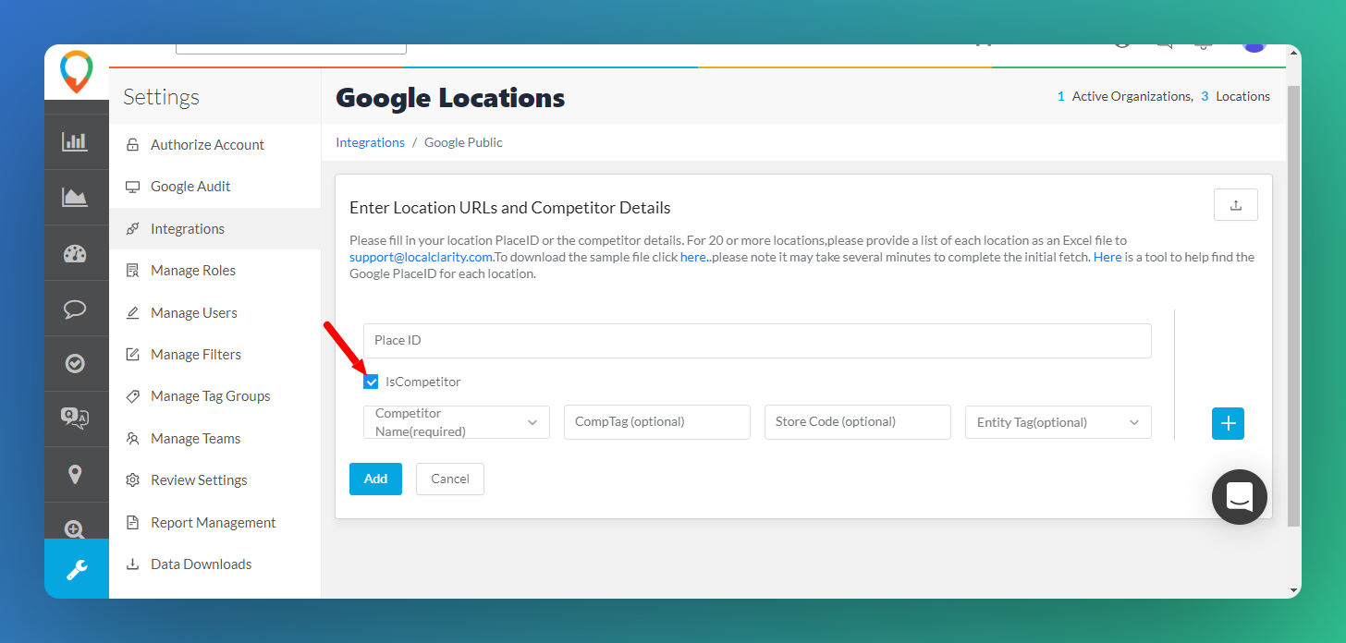This screenshot has width=1346, height=643.
Task: Open the Q&A sidebar icon
Action: click(x=75, y=419)
